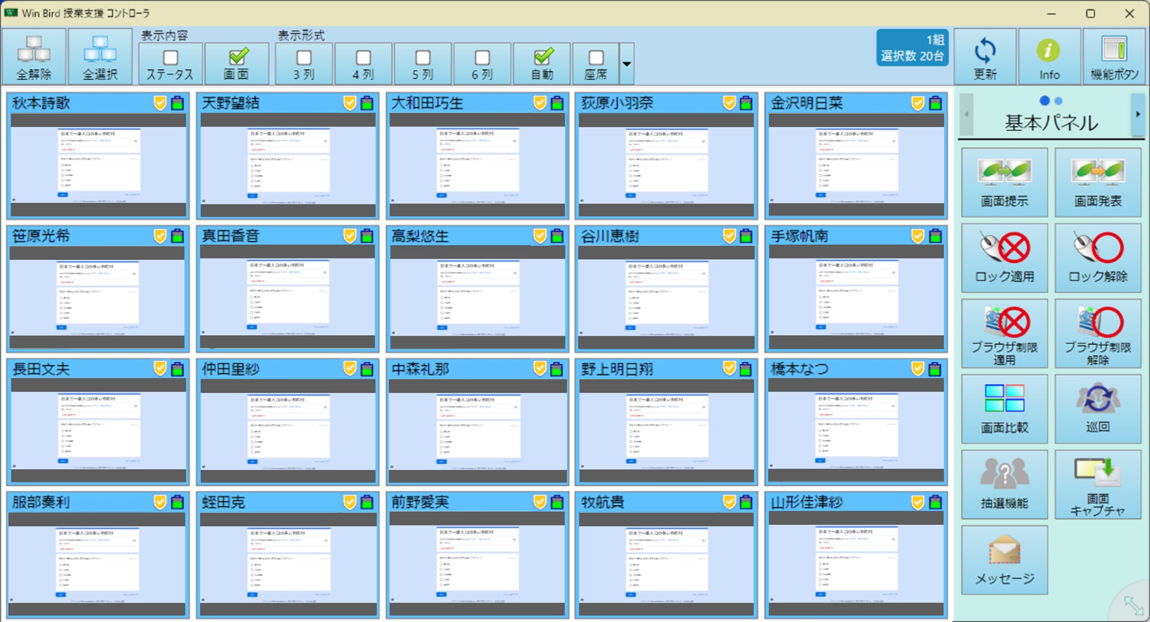1150x622 pixels.
Task: Click the battery icon on 手塚帆南's card
Action: pos(935,236)
